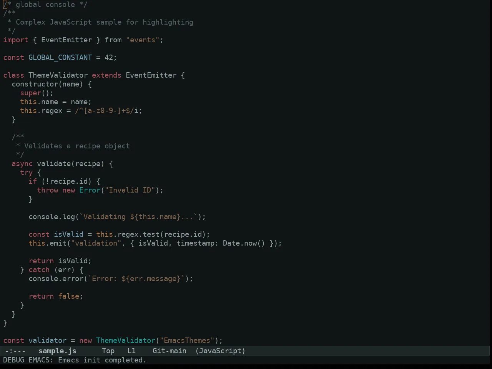Click the validator variable name on last line
The width and height of the screenshot is (492, 369).
click(x=47, y=341)
